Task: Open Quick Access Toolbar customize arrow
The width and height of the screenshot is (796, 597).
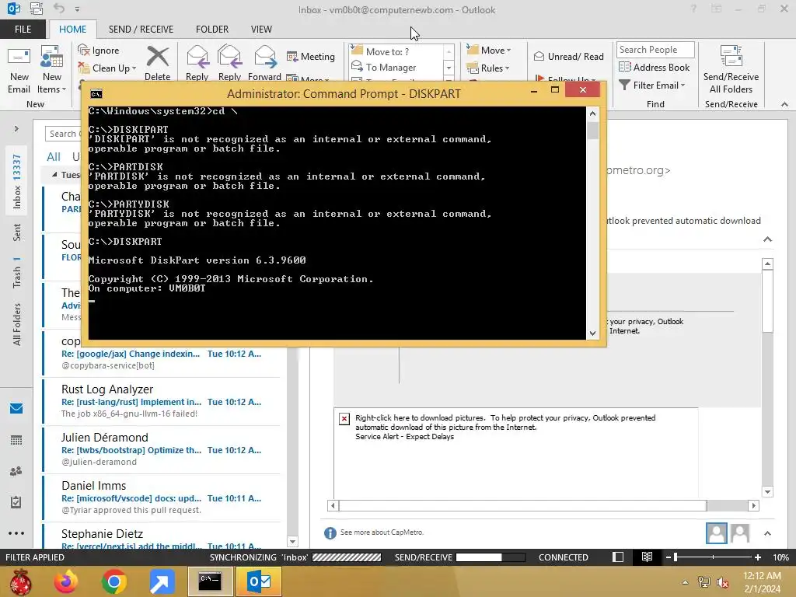Action: pos(77,9)
